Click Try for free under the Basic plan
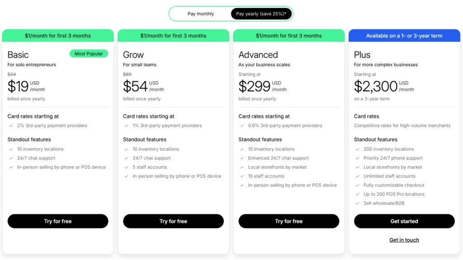This screenshot has width=463, height=260. pos(57,221)
